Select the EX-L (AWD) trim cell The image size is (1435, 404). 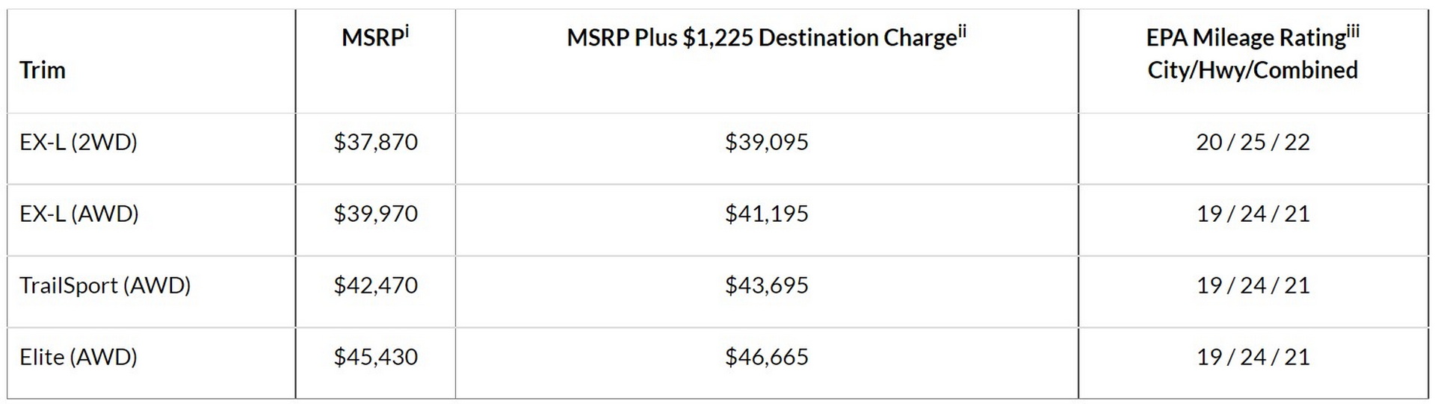(79, 214)
